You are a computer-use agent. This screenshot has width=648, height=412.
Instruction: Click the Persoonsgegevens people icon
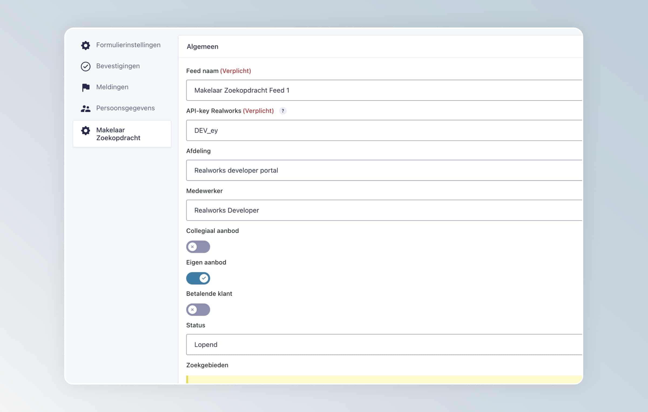click(86, 108)
